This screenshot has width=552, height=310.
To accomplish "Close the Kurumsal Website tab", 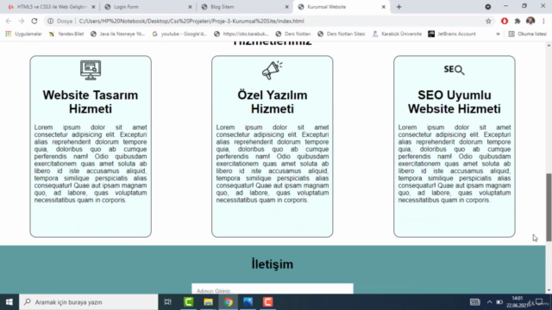I will [x=384, y=7].
